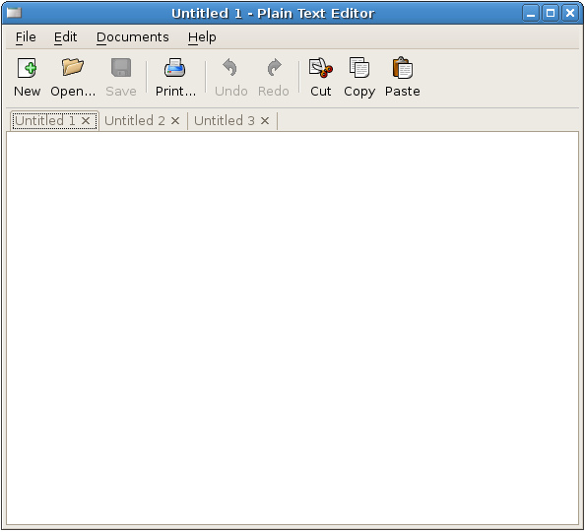Paste clipboard with the Paste icon

pos(402,68)
